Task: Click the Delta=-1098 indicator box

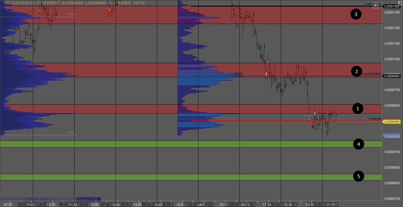Action: (89, 199)
